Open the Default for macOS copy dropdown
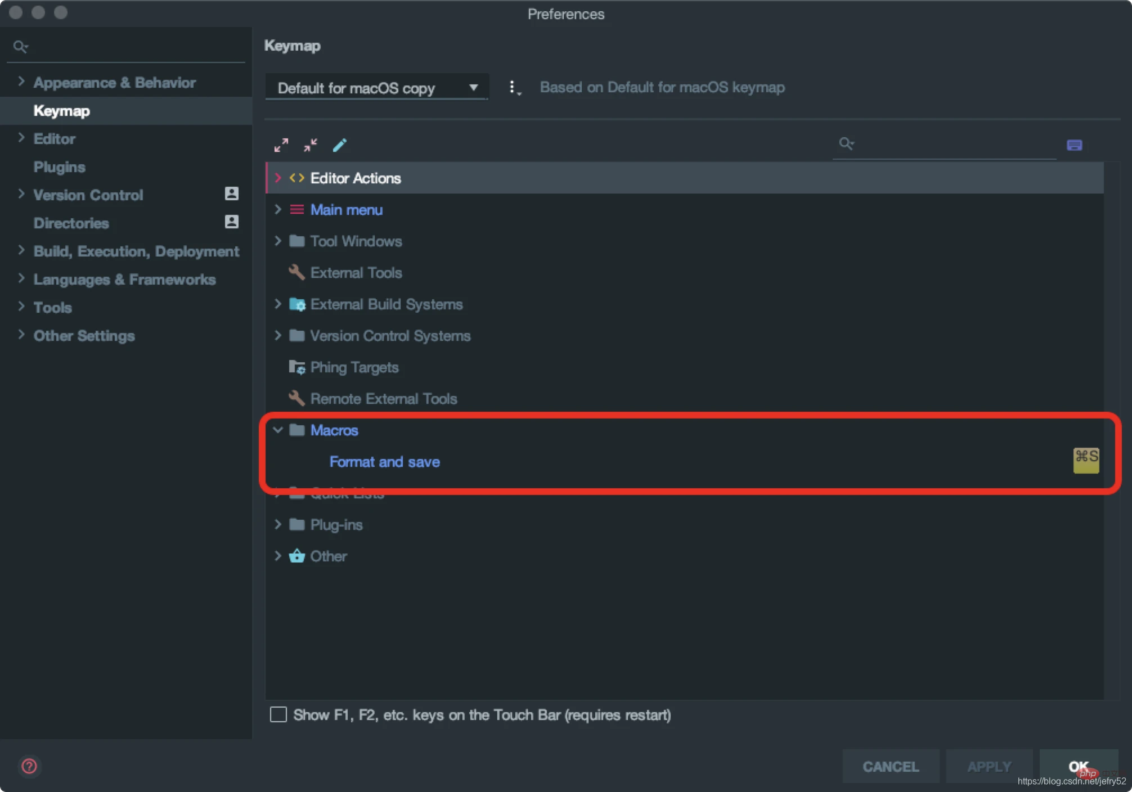 click(x=376, y=88)
